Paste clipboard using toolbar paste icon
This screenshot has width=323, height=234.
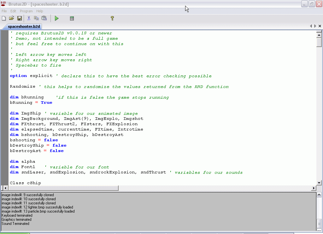pos(44,18)
